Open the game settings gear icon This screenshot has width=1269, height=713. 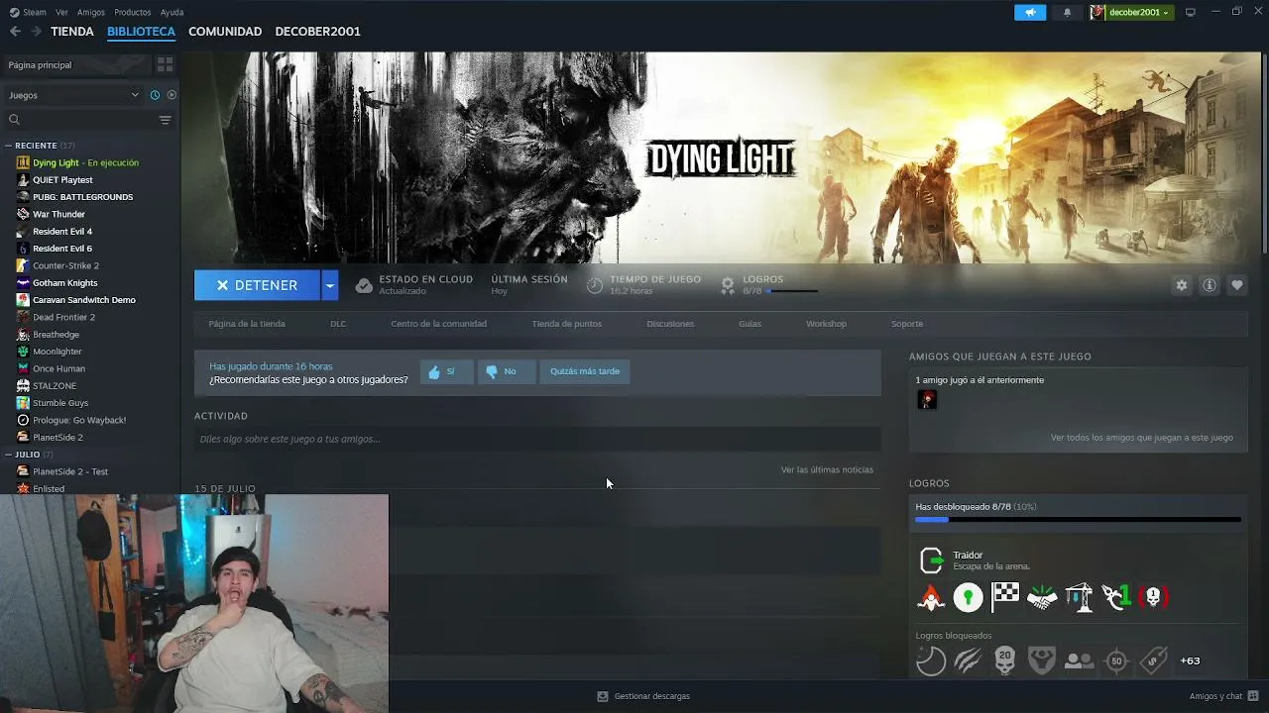coord(1181,285)
